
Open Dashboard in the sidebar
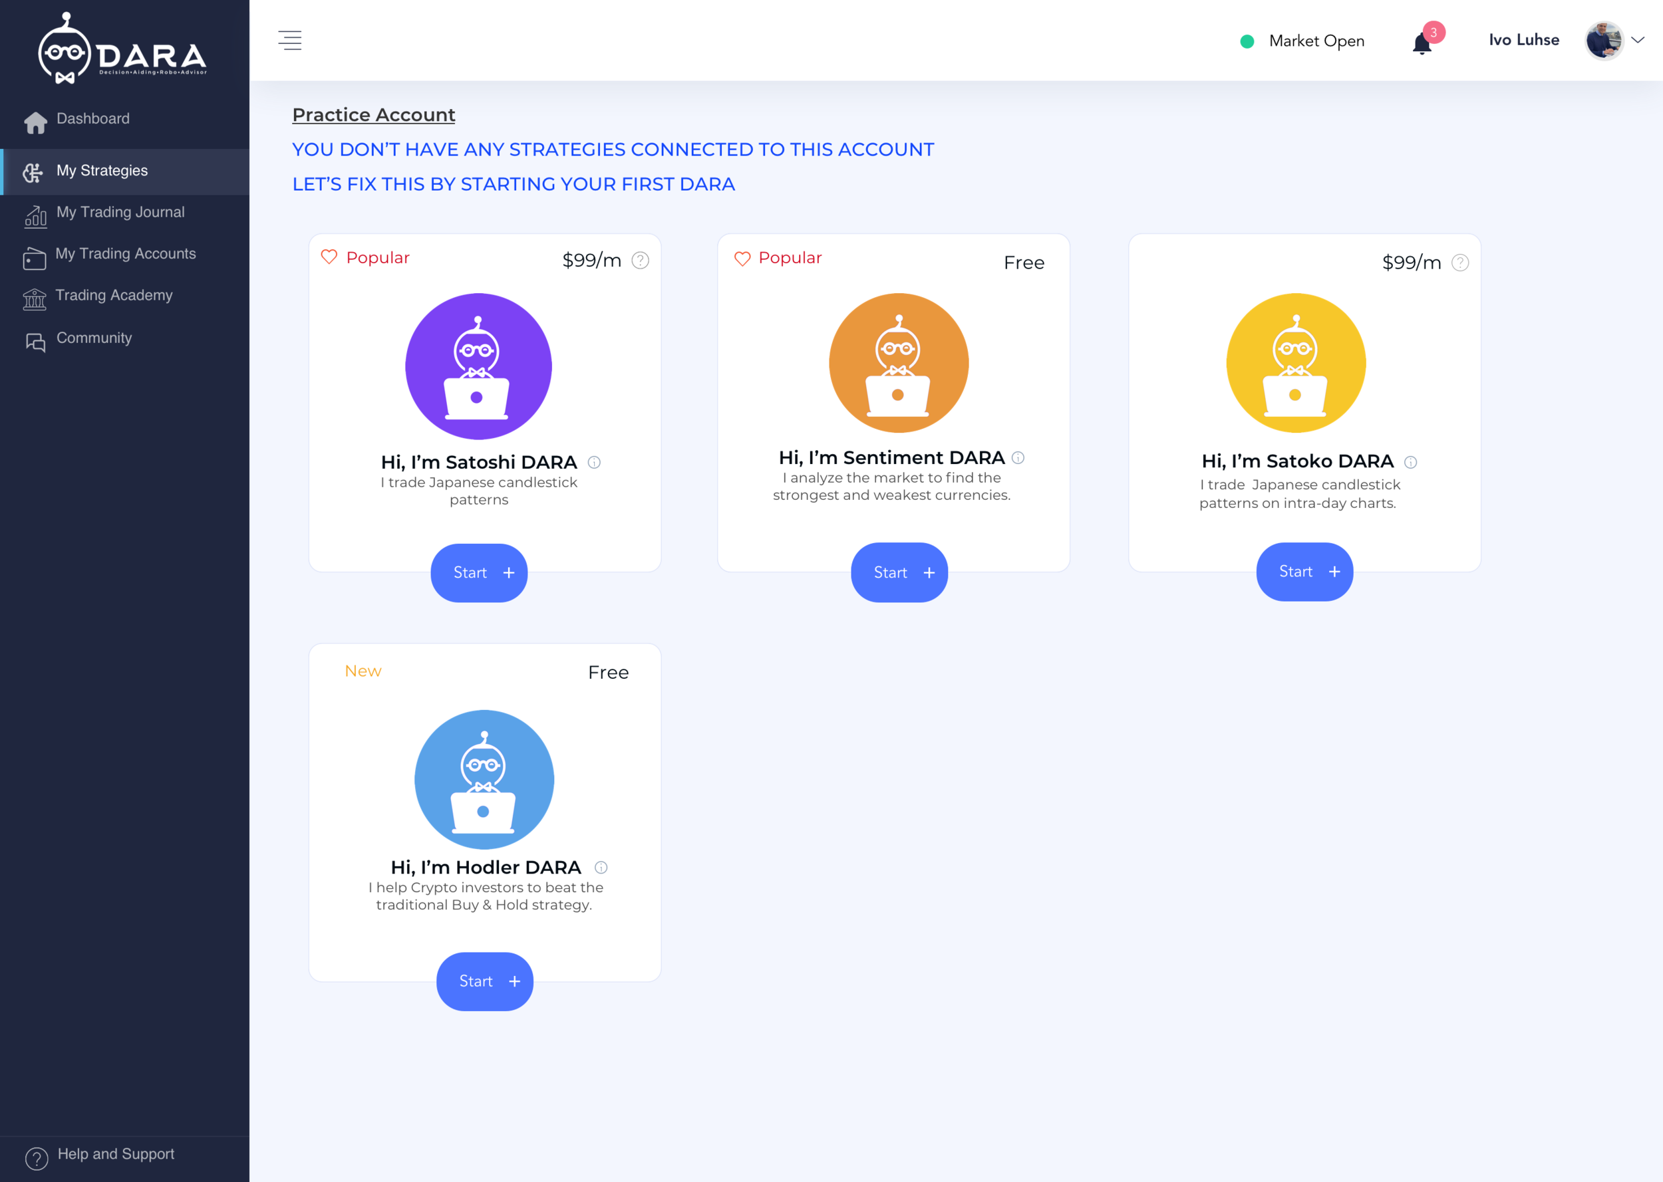[x=92, y=118]
